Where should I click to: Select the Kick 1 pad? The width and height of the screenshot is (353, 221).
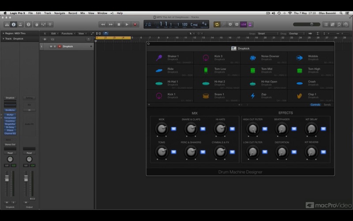click(x=170, y=96)
